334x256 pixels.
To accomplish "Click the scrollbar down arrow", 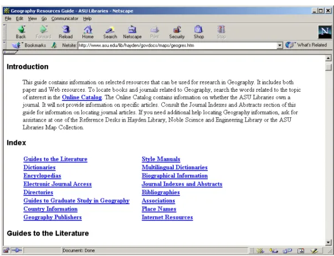I will (x=328, y=242).
